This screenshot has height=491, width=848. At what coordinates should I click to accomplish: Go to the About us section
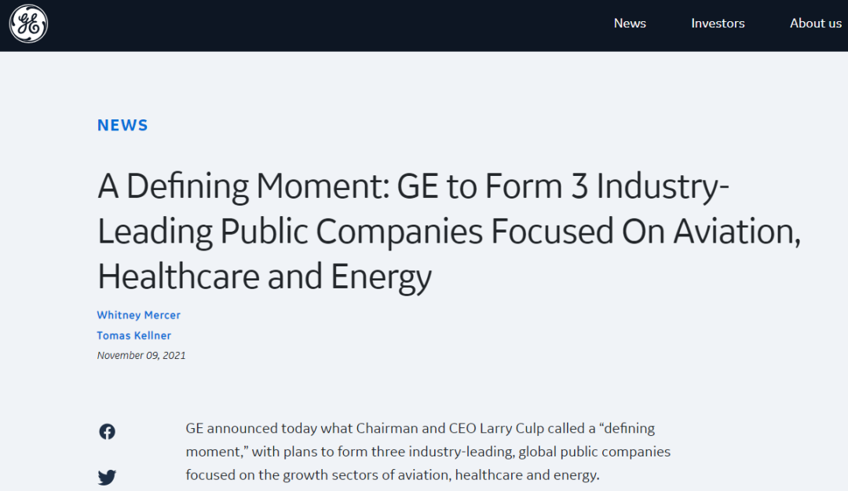coord(816,24)
